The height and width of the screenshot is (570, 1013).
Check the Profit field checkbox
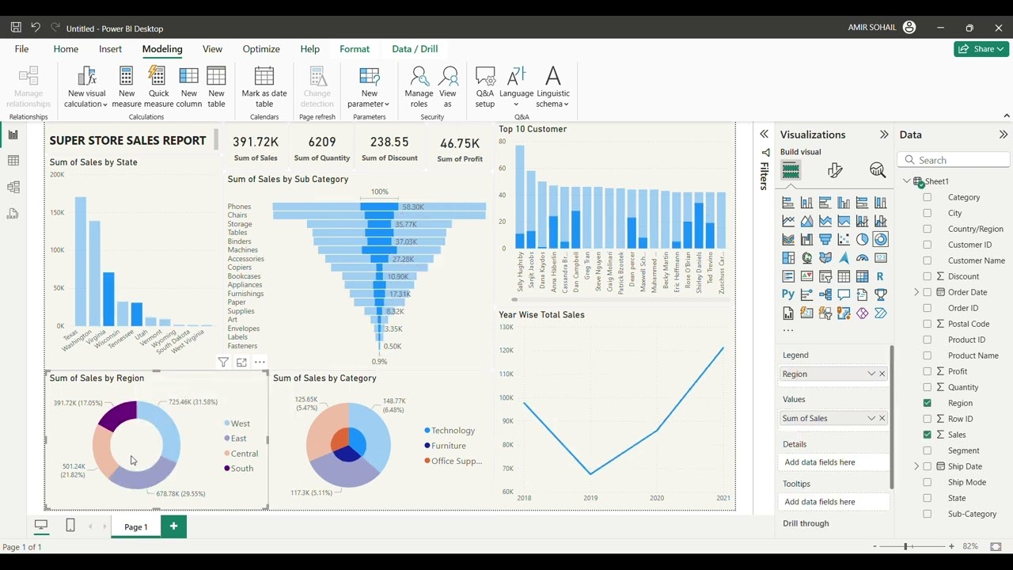coord(928,371)
